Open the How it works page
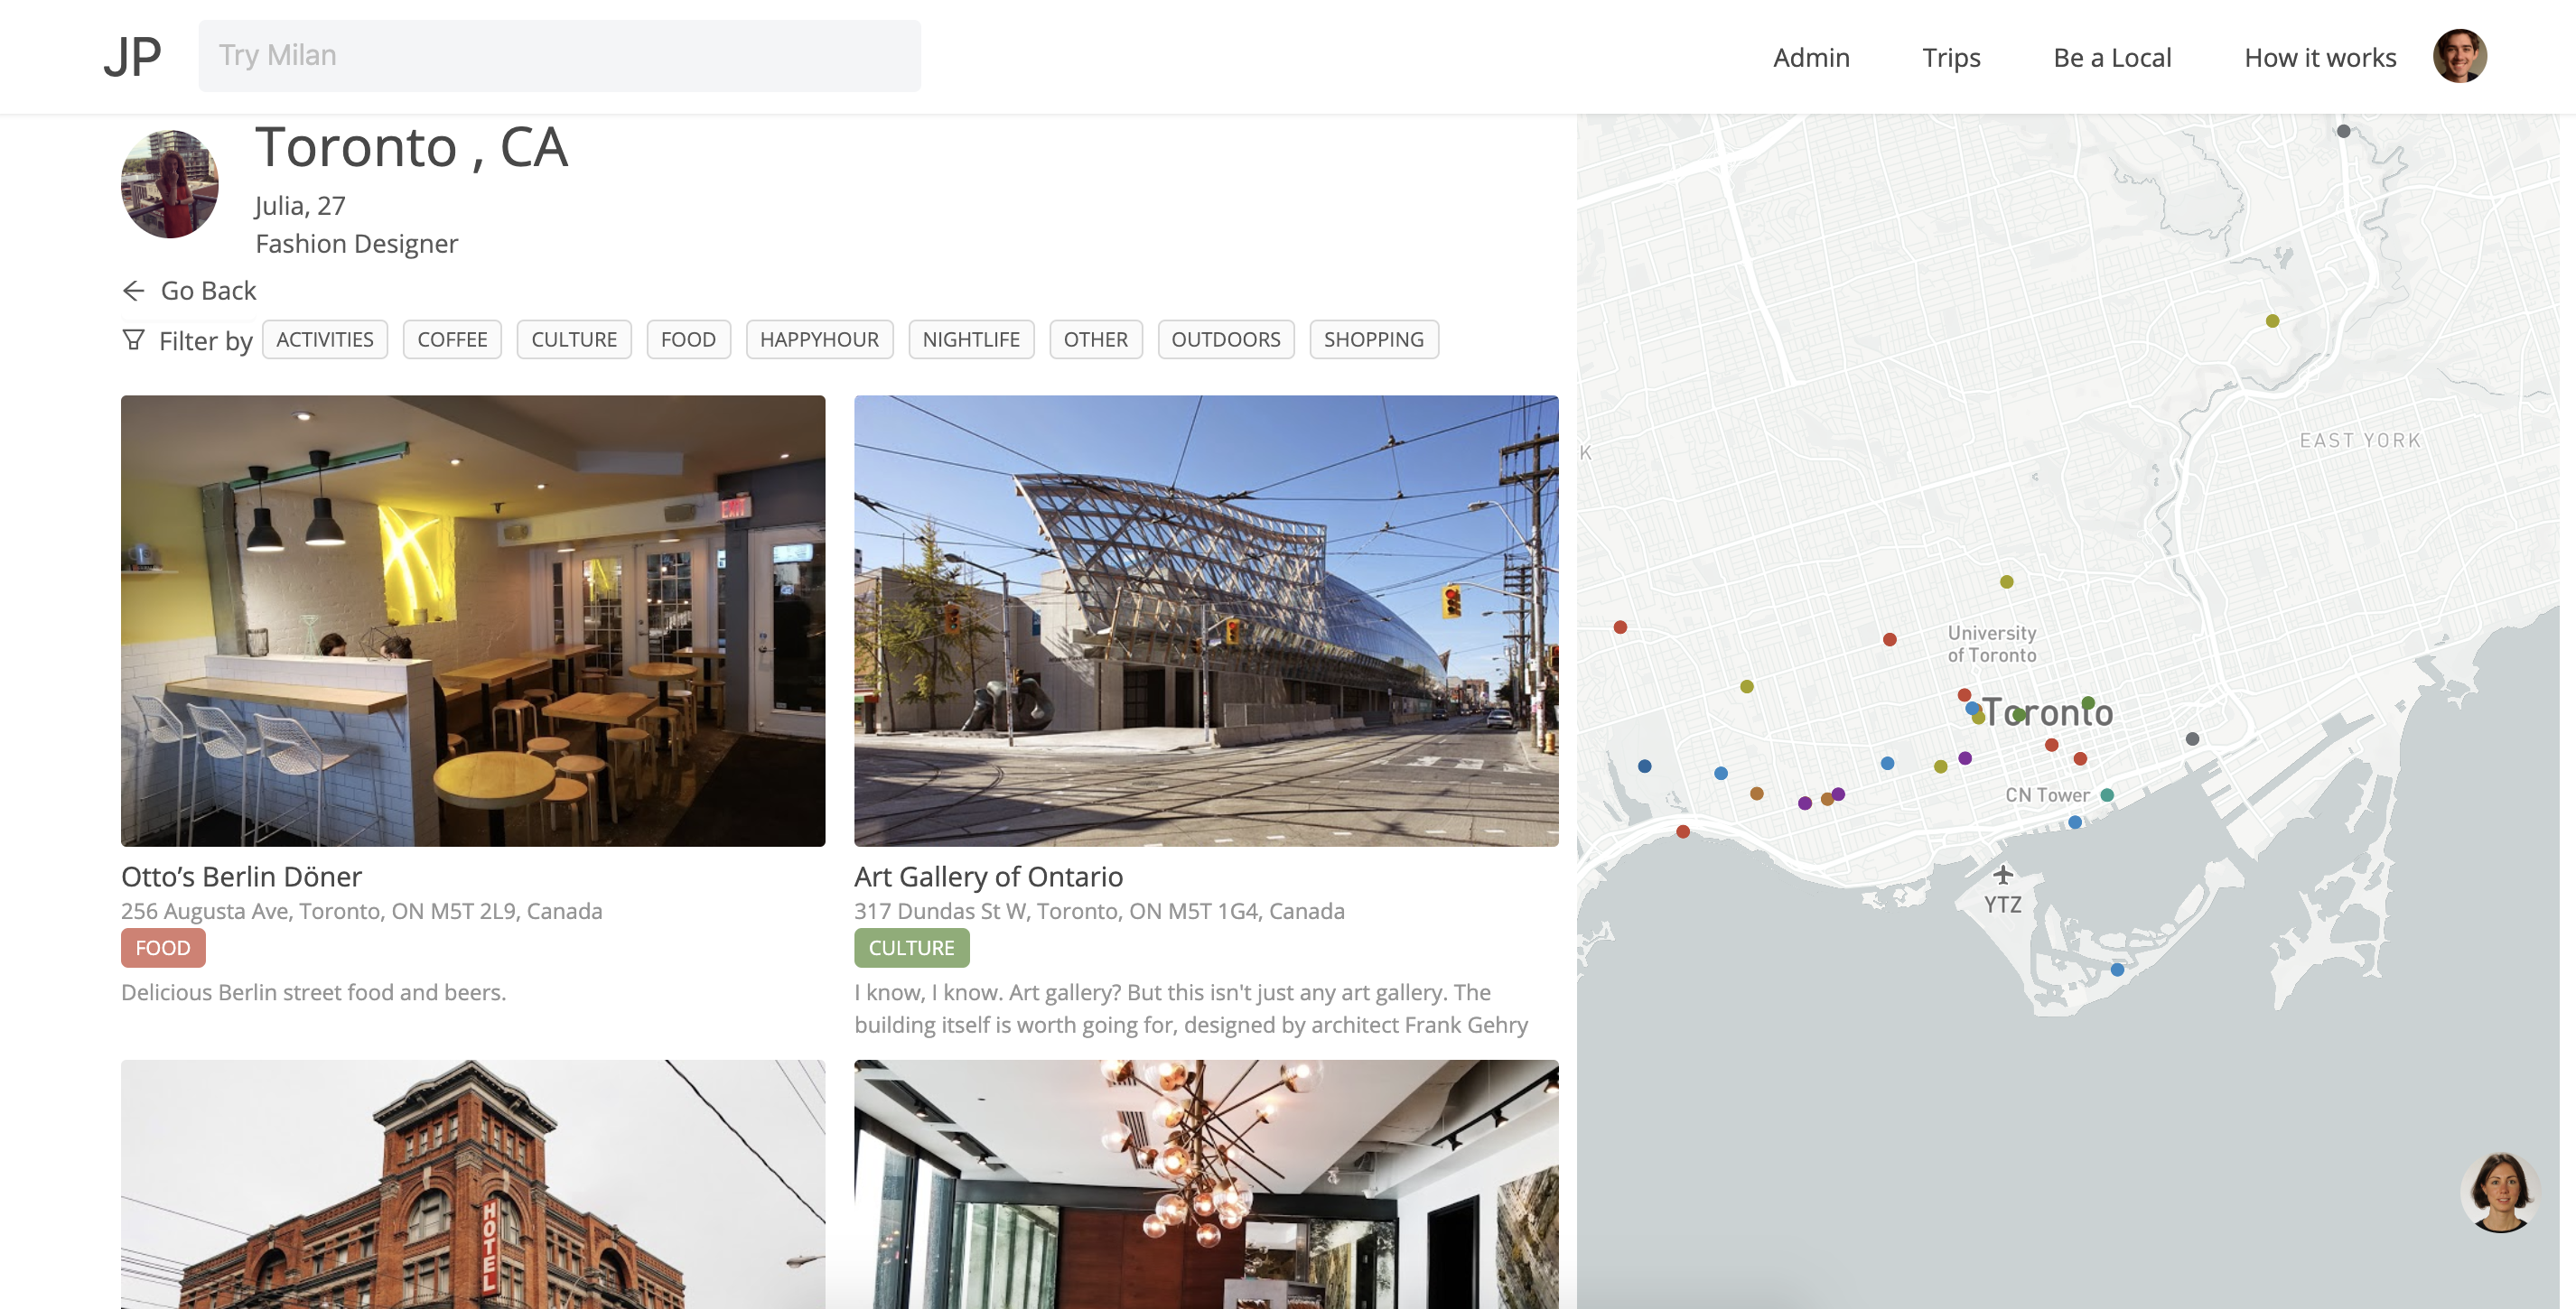Screen dimensions: 2576x1309 [x=2320, y=57]
